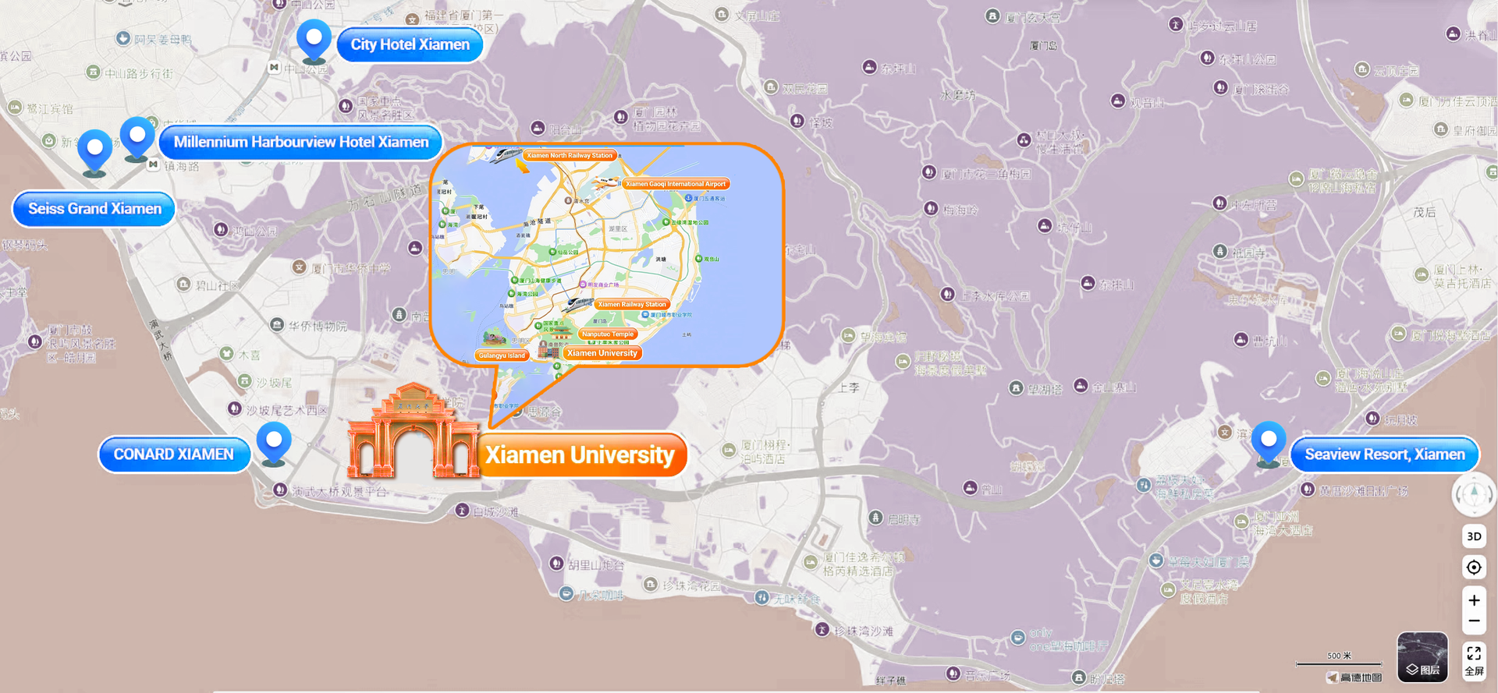Select Xiamen North Railway Station in inset map
The width and height of the screenshot is (1498, 693).
click(570, 155)
